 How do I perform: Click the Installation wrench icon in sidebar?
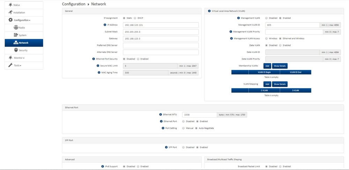tap(10, 13)
